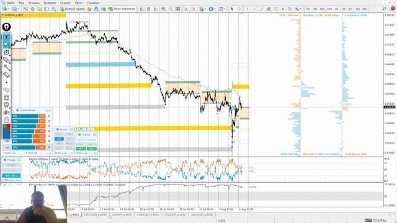Click the undo arrow in sidebar
Image resolution: width=397 pixels, height=223 pixels.
point(6,90)
